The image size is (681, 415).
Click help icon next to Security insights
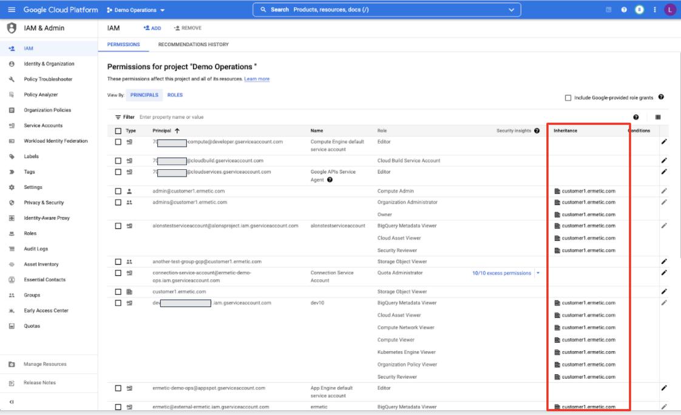tap(537, 130)
